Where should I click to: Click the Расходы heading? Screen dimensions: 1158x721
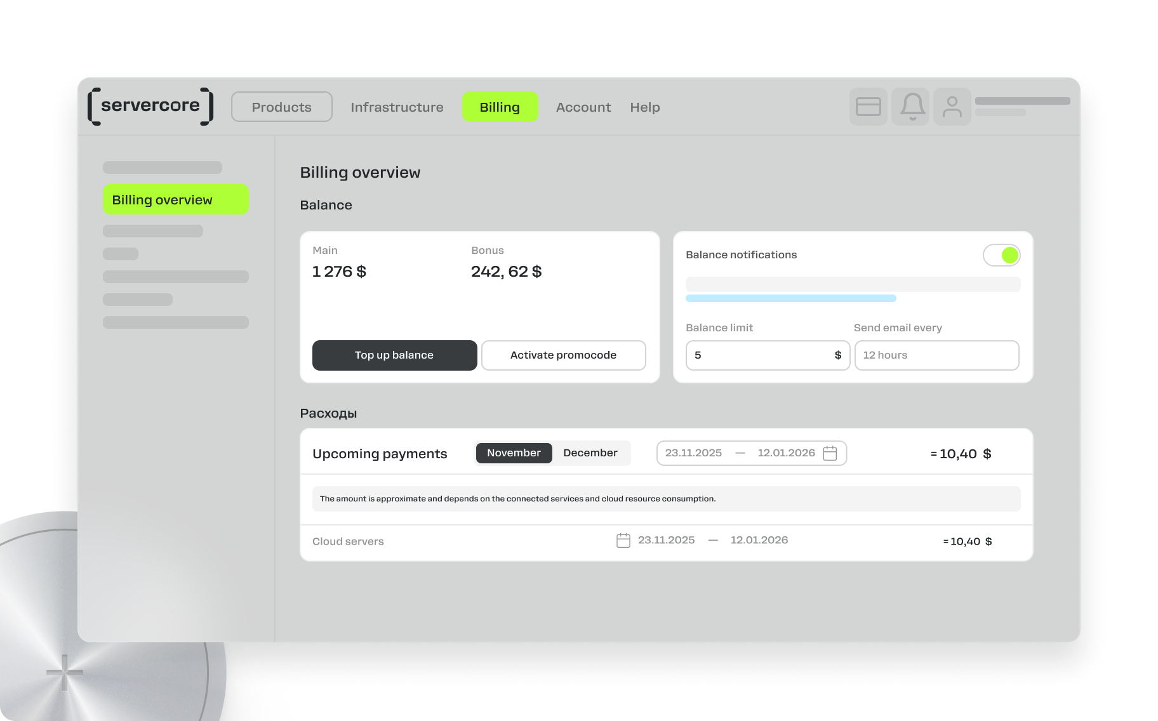(328, 413)
